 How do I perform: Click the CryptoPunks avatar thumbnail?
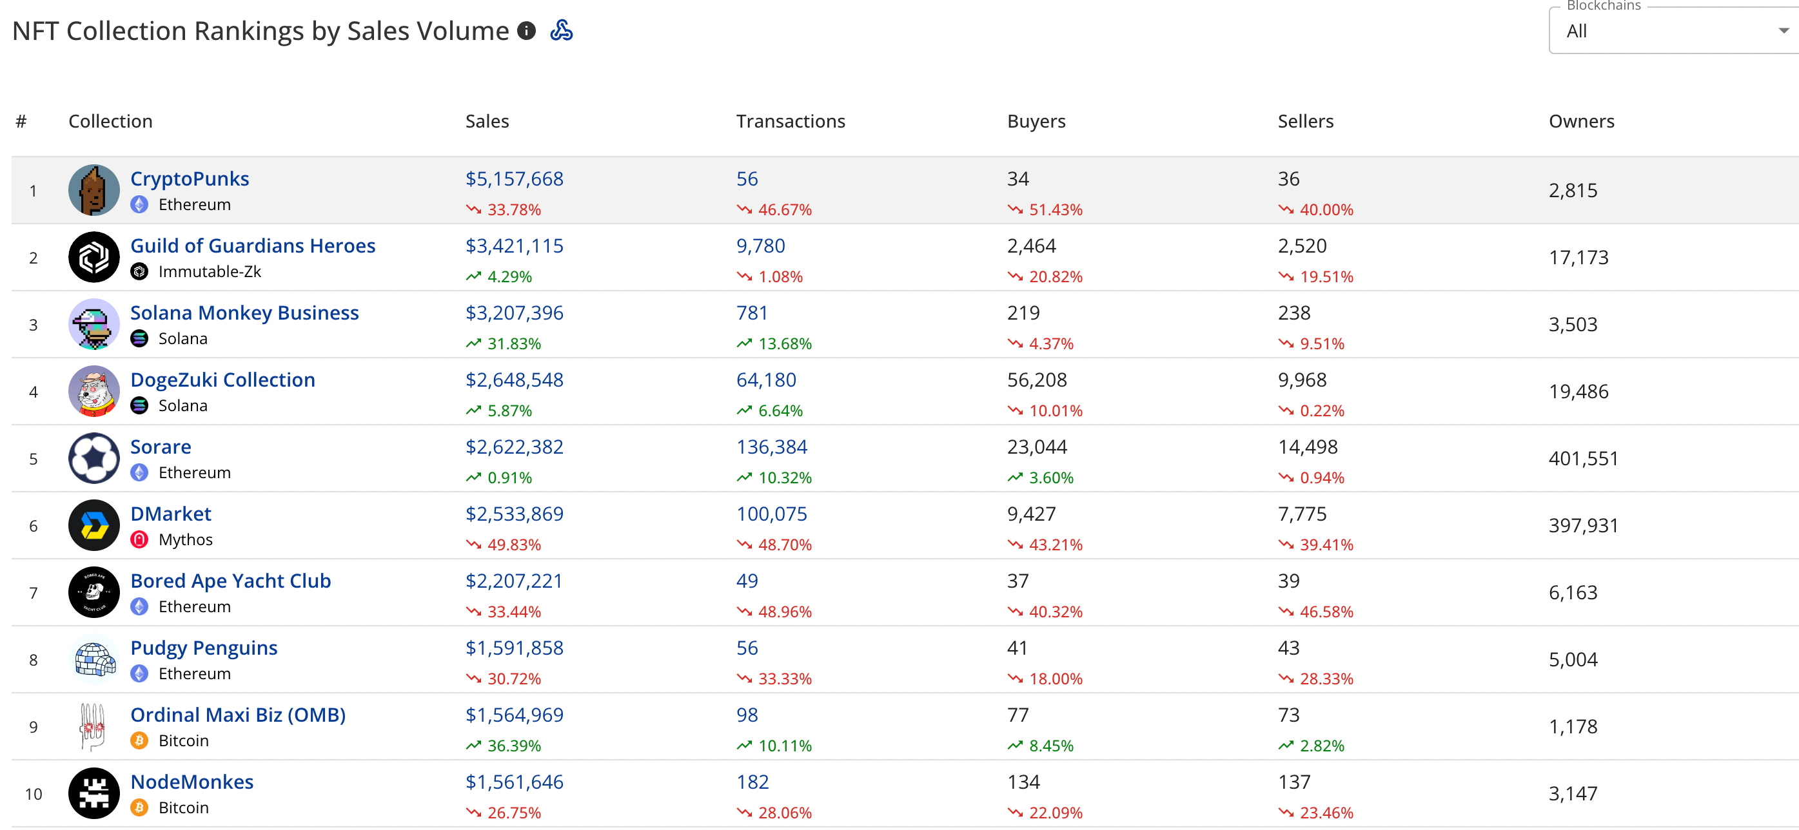[93, 191]
